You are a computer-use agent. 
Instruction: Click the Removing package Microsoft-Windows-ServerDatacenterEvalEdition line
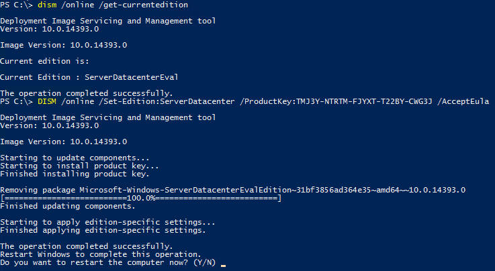(232, 190)
